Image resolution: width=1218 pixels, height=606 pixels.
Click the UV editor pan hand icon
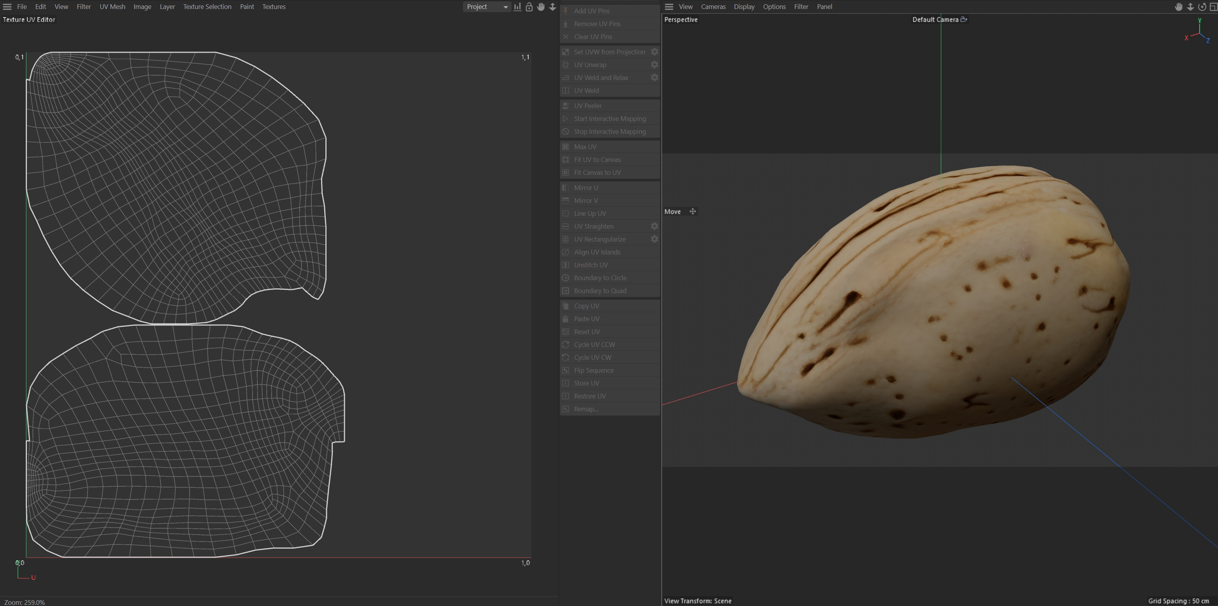point(541,7)
